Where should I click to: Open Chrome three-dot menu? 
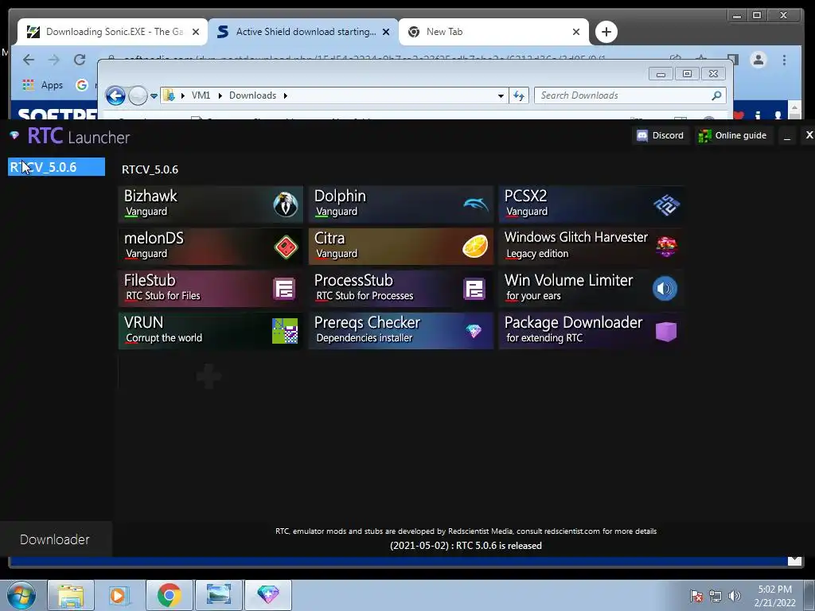click(x=784, y=60)
